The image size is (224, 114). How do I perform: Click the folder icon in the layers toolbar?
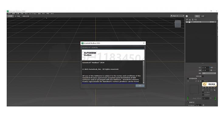tap(190, 20)
